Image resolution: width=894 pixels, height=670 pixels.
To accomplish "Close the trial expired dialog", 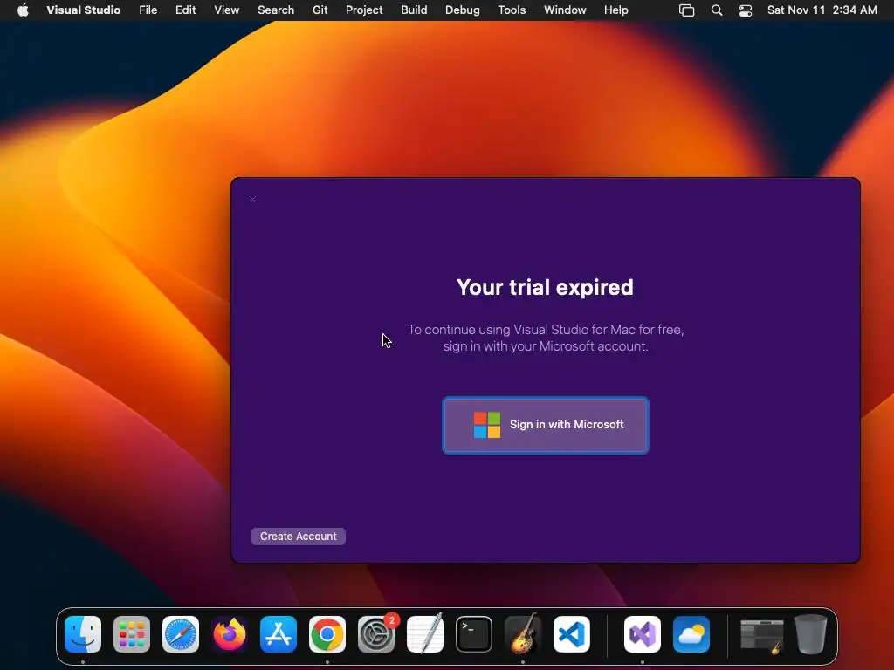I will (x=252, y=200).
